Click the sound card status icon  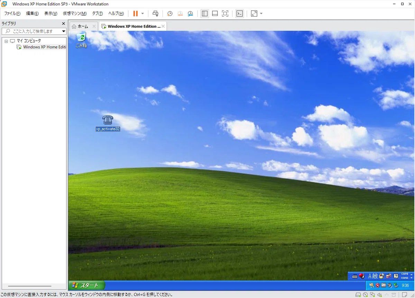[x=379, y=295]
